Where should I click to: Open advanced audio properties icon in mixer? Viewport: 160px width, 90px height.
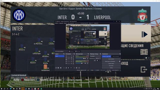pos(76,68)
